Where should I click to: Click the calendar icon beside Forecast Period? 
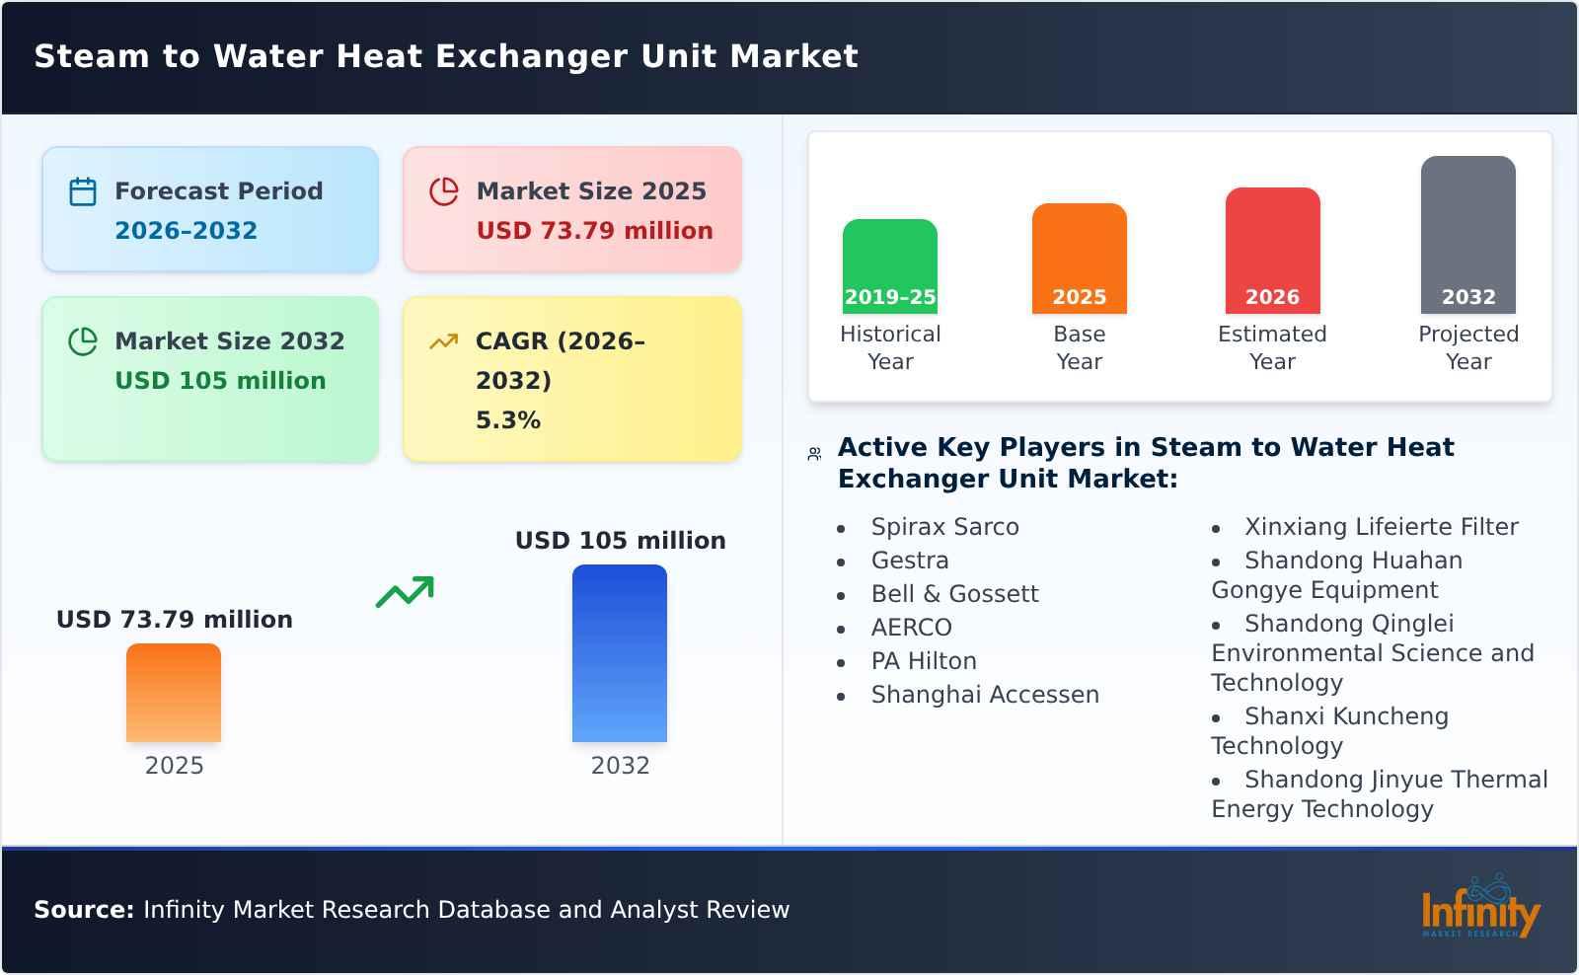tap(82, 191)
